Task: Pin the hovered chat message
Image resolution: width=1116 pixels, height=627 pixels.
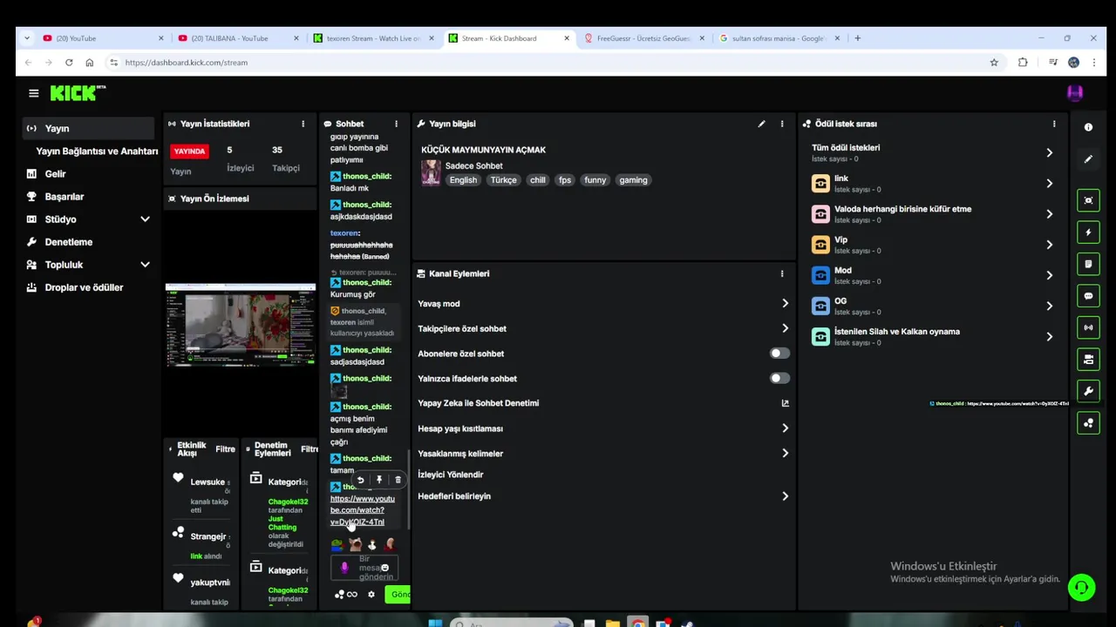Action: point(379,480)
